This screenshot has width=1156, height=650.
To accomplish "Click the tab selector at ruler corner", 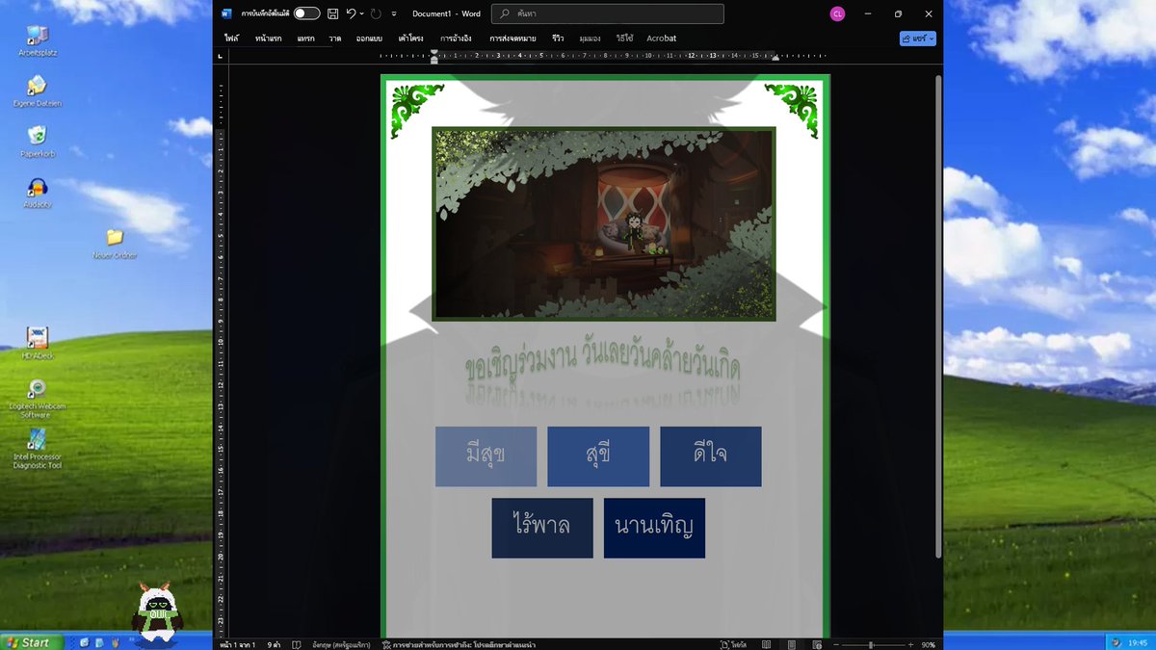I will [221, 56].
